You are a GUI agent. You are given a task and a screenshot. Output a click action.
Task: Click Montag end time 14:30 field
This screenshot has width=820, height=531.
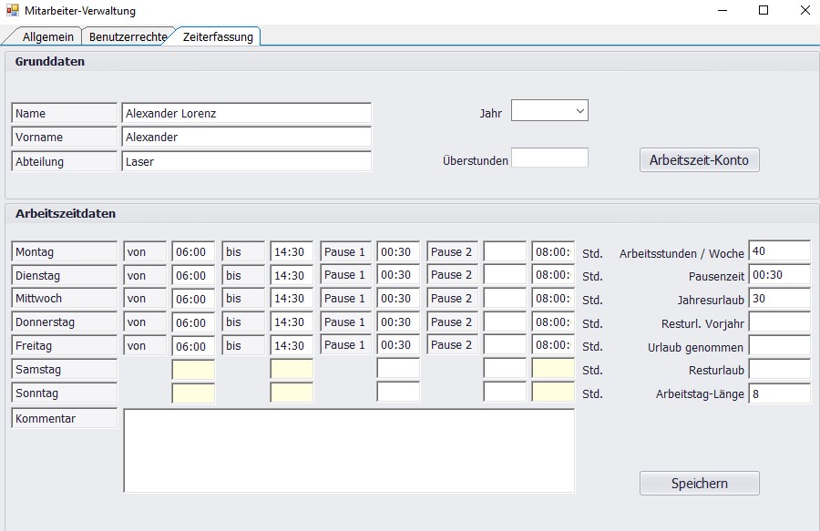click(292, 251)
